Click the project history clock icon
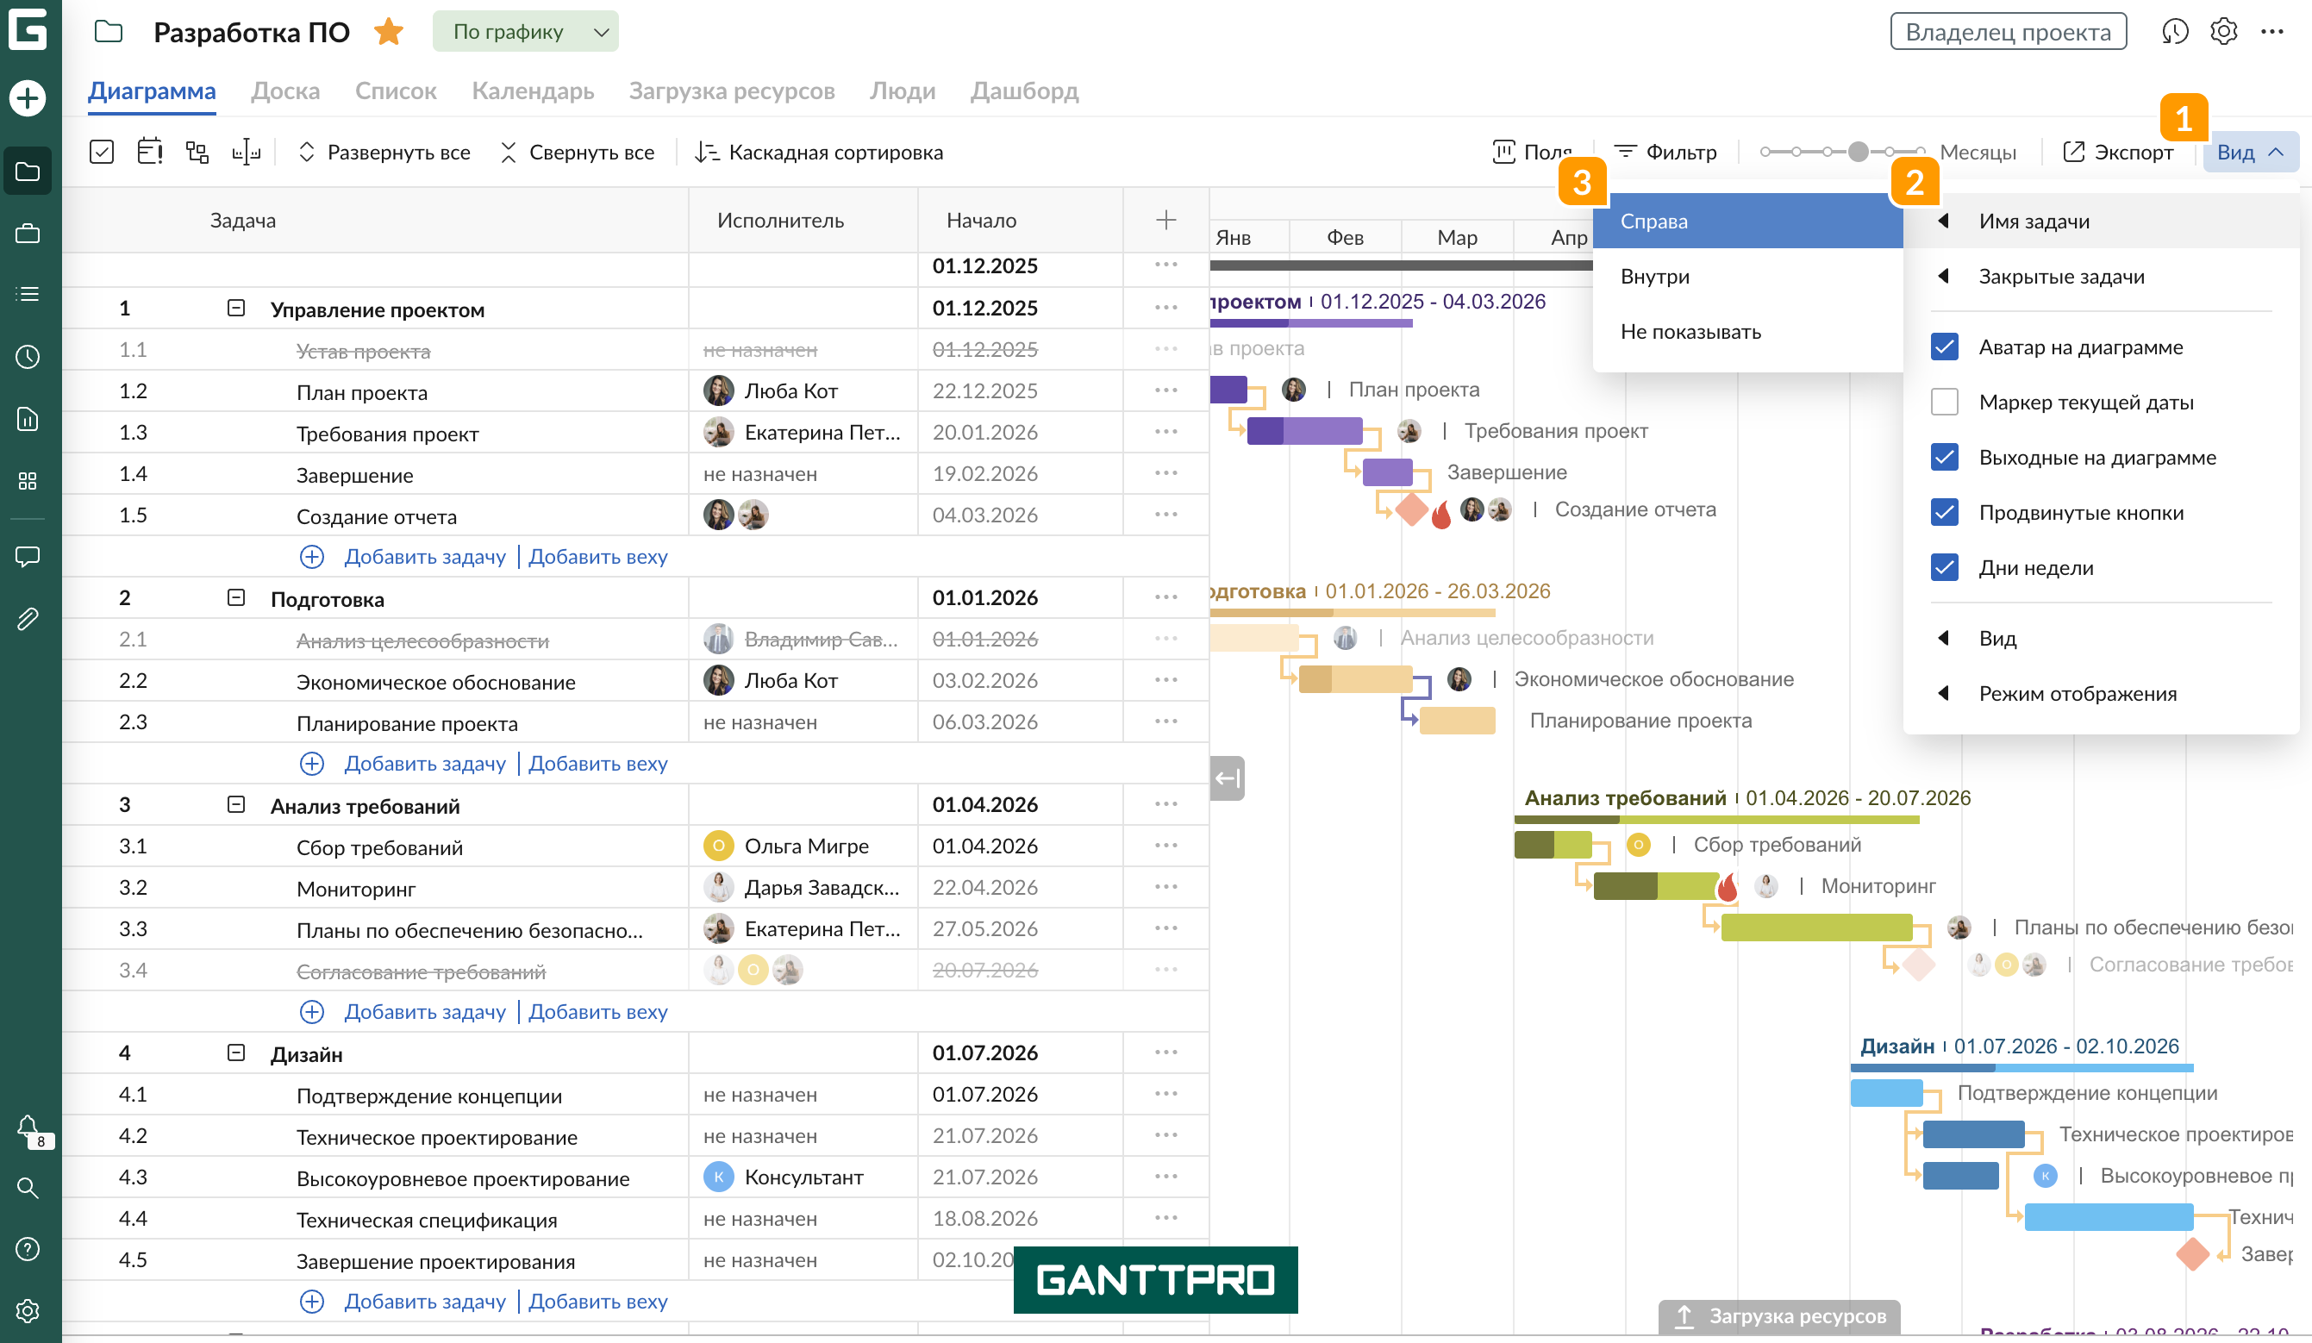The height and width of the screenshot is (1343, 2312). tap(2174, 32)
